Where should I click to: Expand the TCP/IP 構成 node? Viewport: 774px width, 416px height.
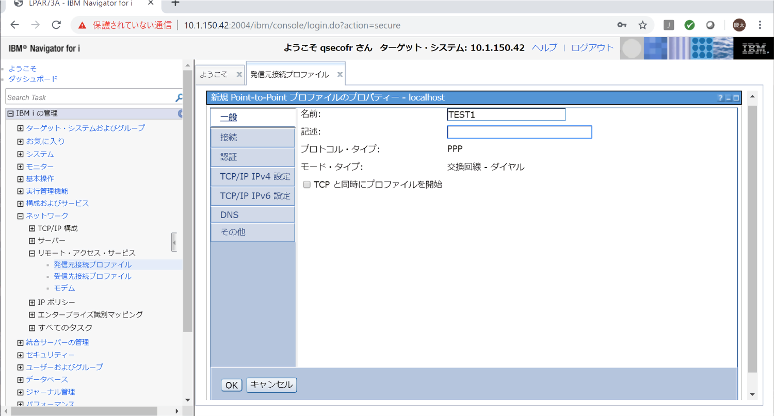[32, 228]
